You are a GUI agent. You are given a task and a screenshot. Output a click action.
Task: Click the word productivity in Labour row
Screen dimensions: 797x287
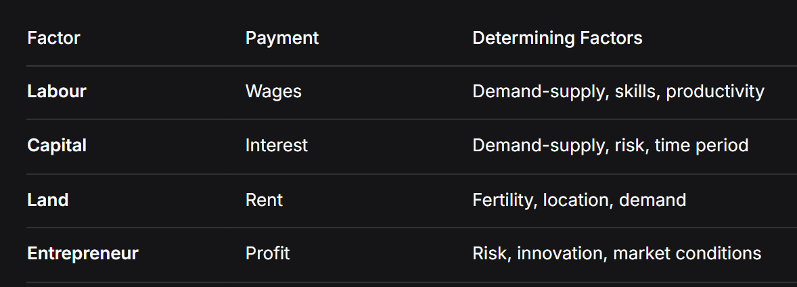(714, 91)
